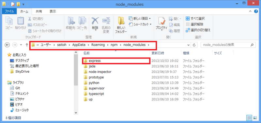
Task: Open SkyDrive in the navigation pane
Action: [20, 71]
